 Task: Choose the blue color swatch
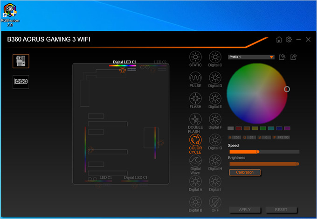(x=279, y=128)
